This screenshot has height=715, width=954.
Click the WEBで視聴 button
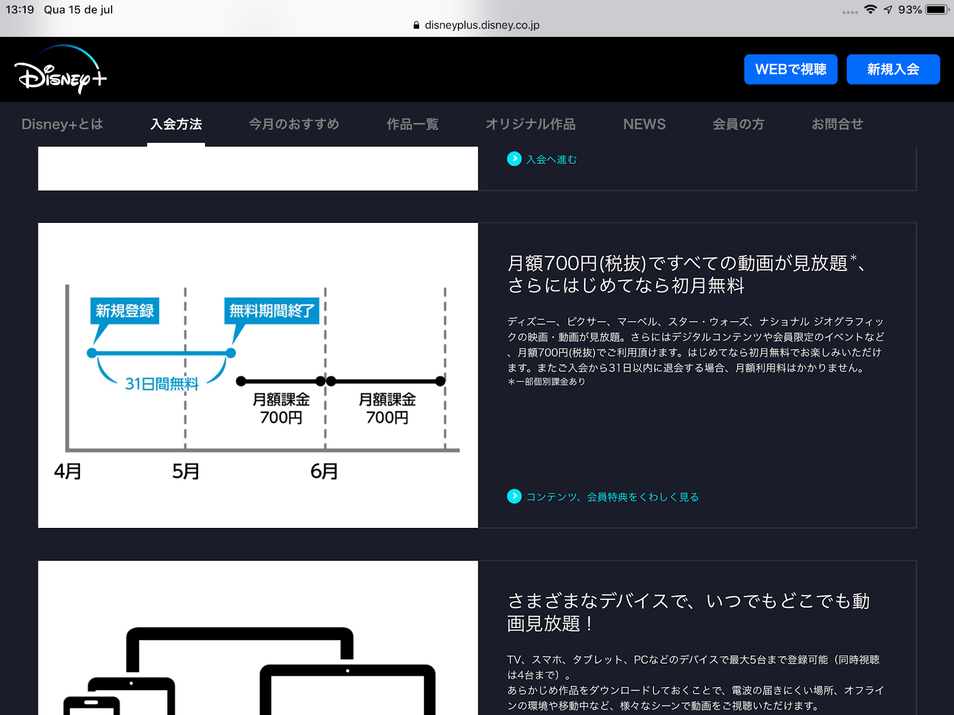pyautogui.click(x=791, y=70)
